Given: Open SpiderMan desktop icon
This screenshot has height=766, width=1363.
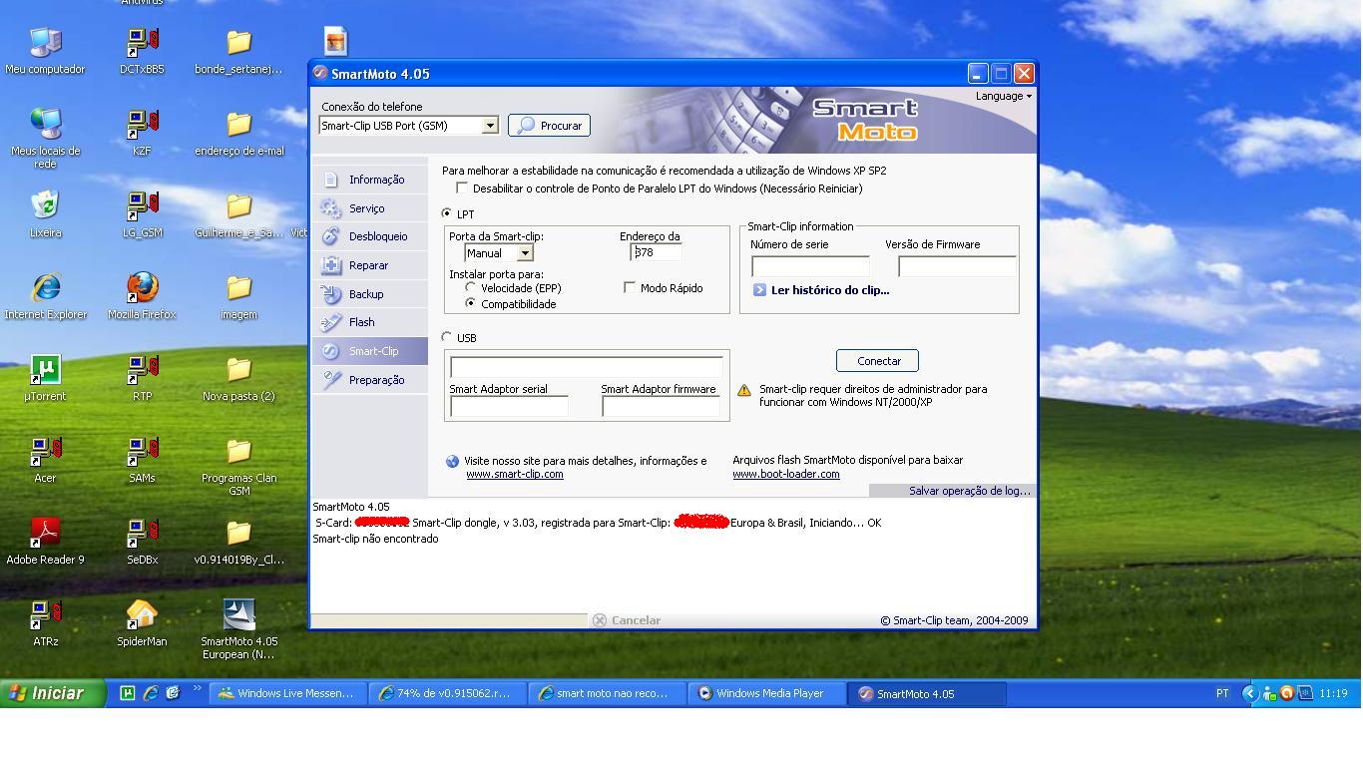Looking at the screenshot, I should [142, 623].
